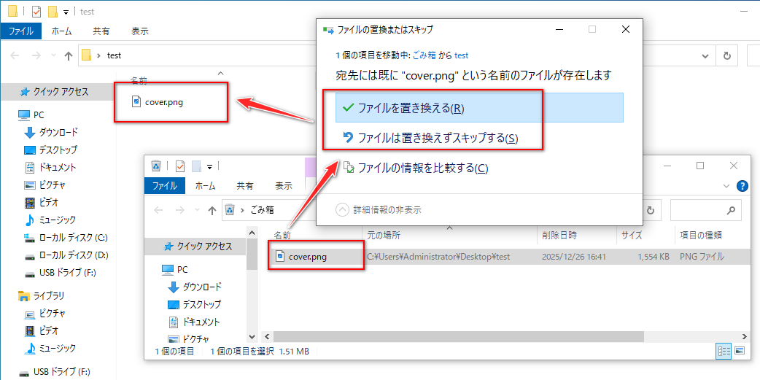Image resolution: width=760 pixels, height=380 pixels.
Task: Open recent locations dropdown in ごみ箱 window
Action: 197,210
